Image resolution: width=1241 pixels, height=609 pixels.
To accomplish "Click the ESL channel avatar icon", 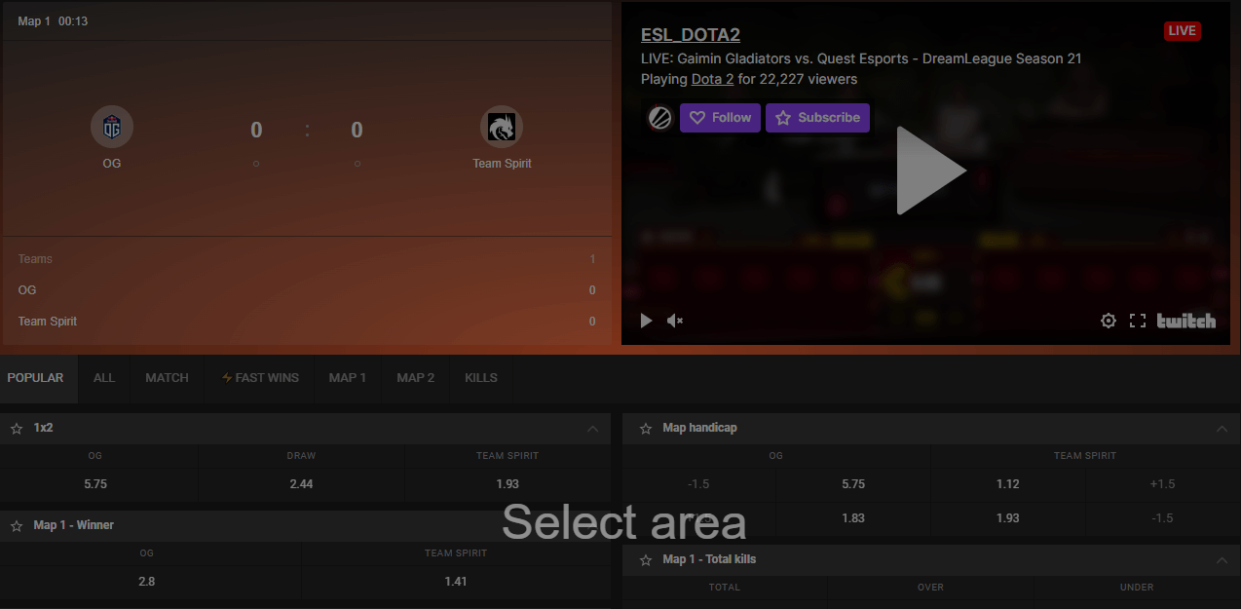I will pos(659,118).
